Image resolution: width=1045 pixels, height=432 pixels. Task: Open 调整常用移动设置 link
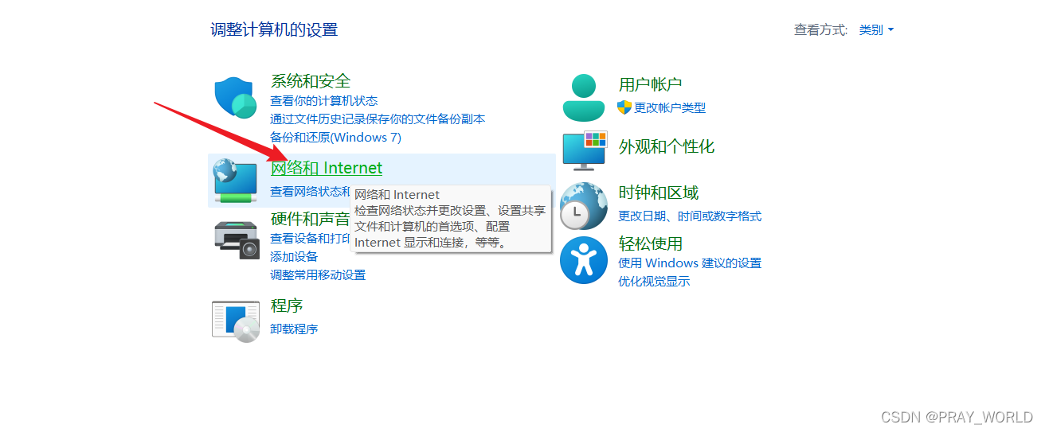point(318,275)
